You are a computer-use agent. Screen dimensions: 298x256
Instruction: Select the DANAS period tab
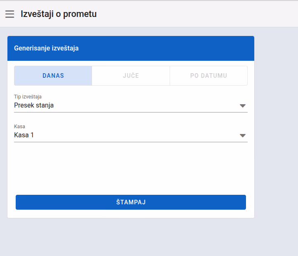[x=53, y=76]
